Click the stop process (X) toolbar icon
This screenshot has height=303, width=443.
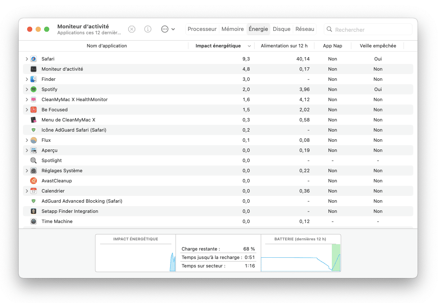coord(132,29)
